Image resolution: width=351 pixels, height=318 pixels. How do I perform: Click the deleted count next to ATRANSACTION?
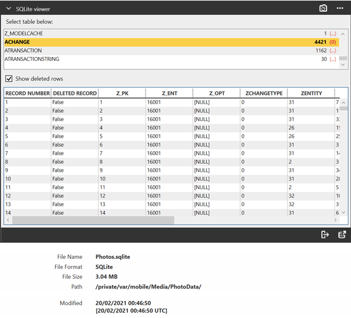[x=333, y=50]
